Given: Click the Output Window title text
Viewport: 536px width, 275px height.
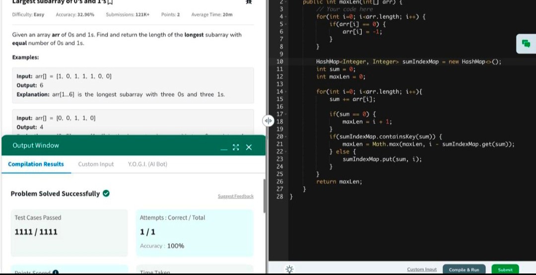Looking at the screenshot, I should point(36,145).
